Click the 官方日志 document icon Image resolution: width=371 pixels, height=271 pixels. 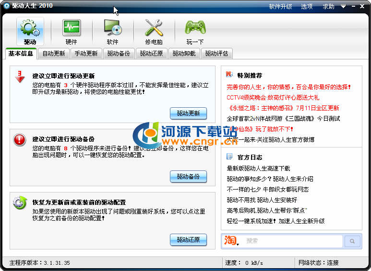(x=229, y=157)
